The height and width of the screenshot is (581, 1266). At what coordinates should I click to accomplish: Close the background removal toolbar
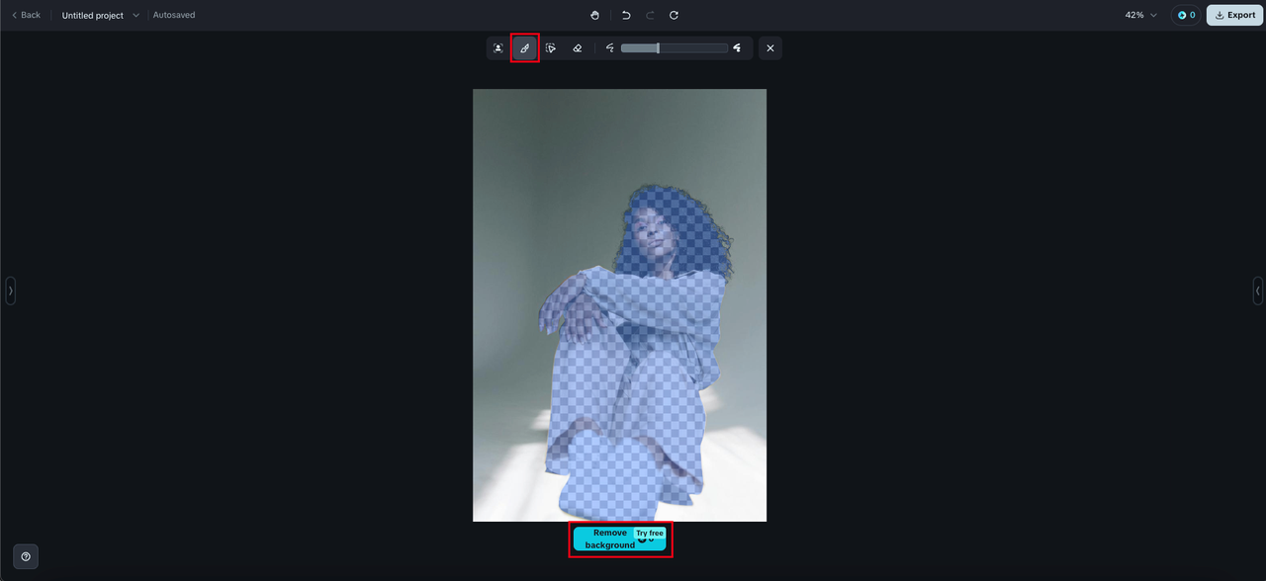coord(770,48)
